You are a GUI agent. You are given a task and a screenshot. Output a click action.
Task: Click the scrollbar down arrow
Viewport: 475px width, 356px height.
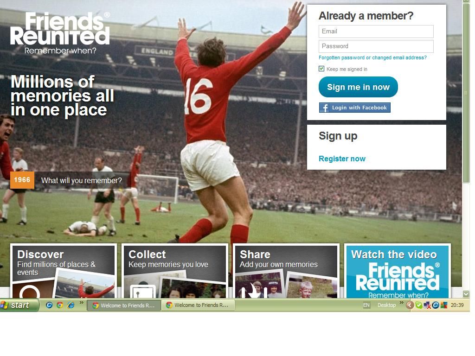click(x=466, y=293)
